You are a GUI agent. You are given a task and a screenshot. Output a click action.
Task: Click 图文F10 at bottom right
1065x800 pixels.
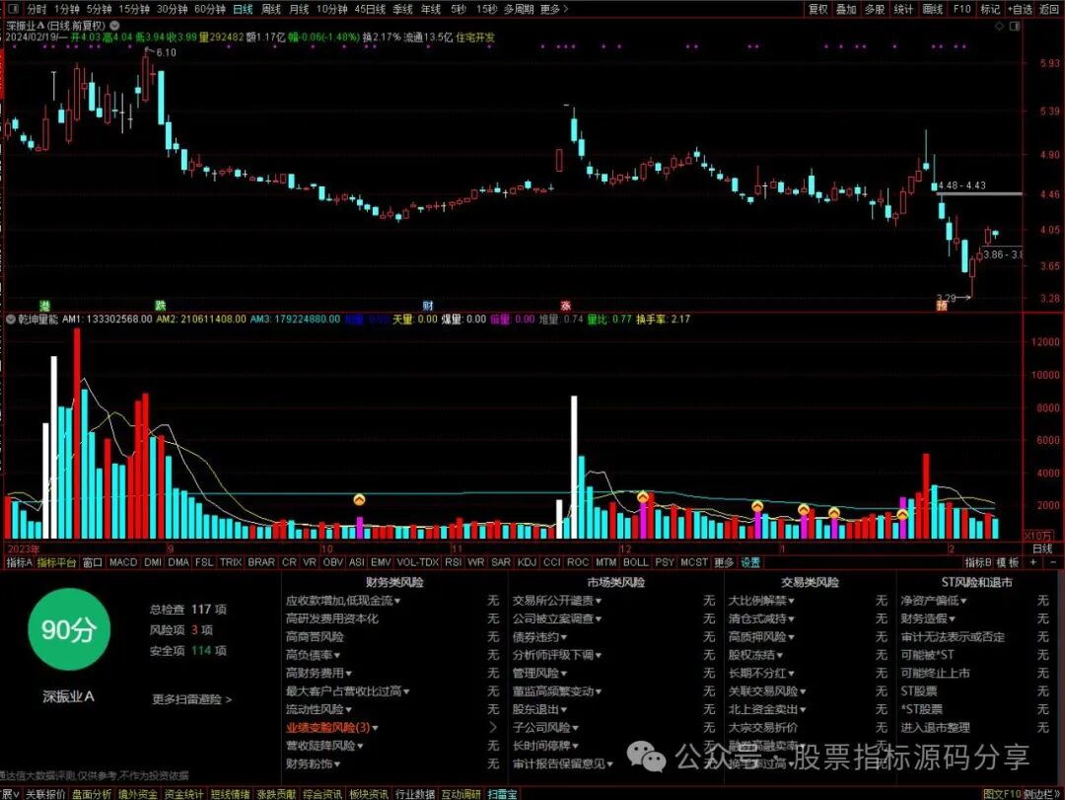[1002, 794]
